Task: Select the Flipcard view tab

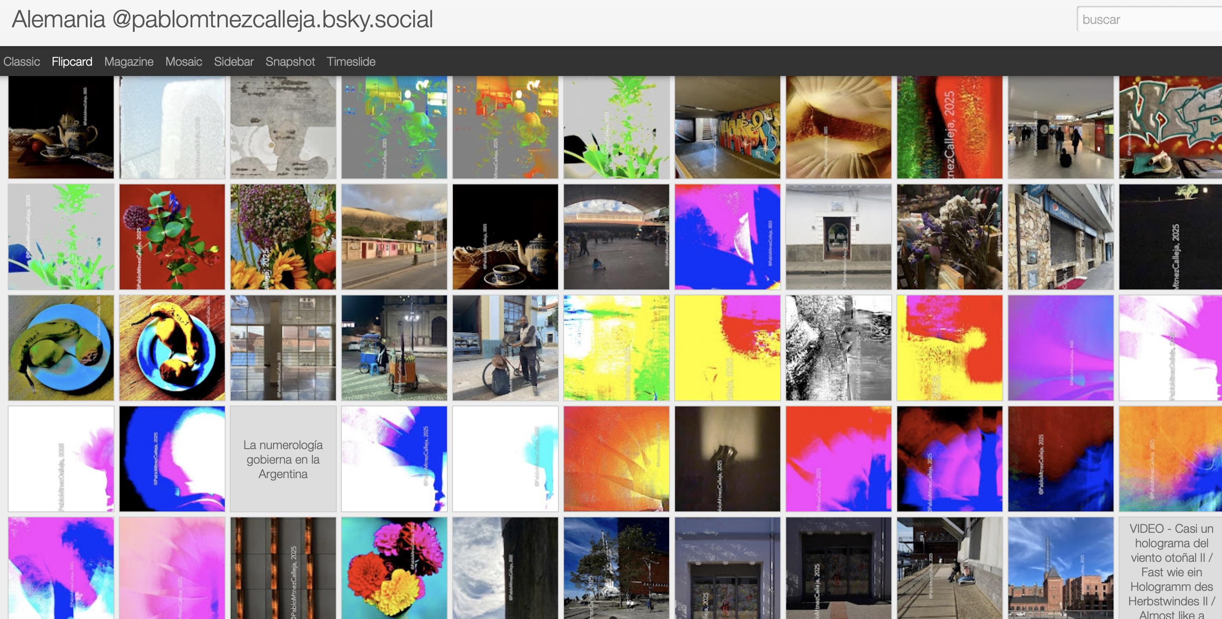Action: (x=72, y=61)
